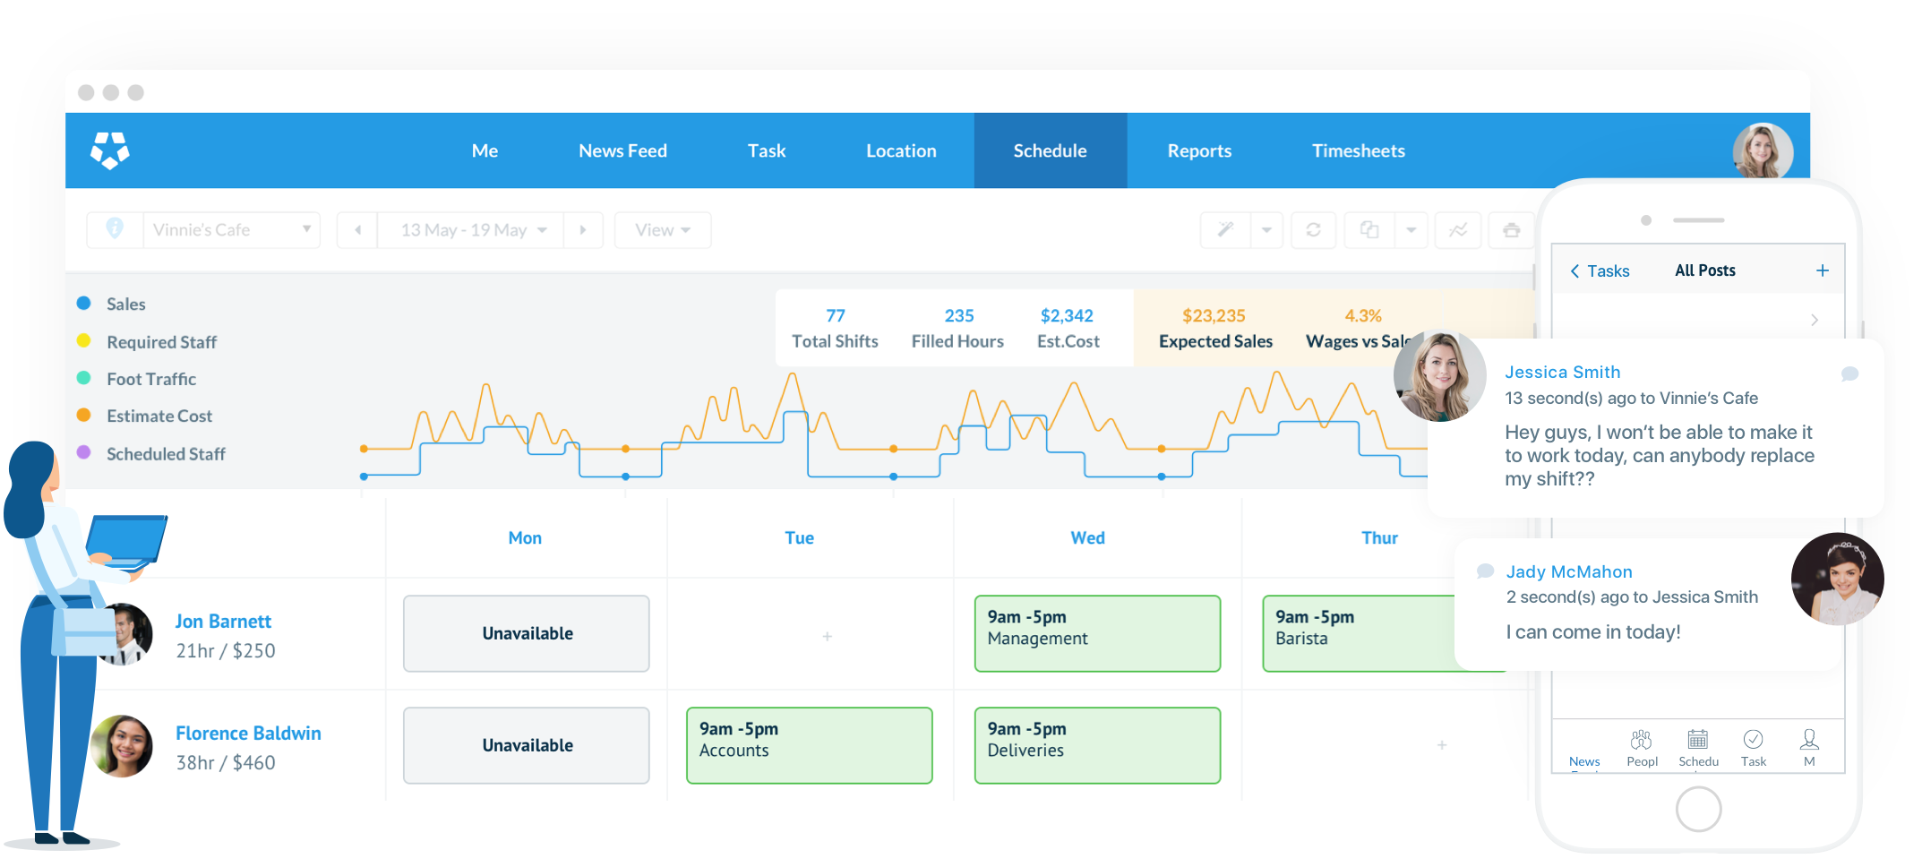
Task: Switch to the Reports tab
Action: click(1199, 150)
